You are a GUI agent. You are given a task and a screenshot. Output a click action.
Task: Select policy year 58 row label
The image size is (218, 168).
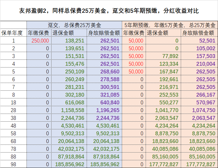13,134
